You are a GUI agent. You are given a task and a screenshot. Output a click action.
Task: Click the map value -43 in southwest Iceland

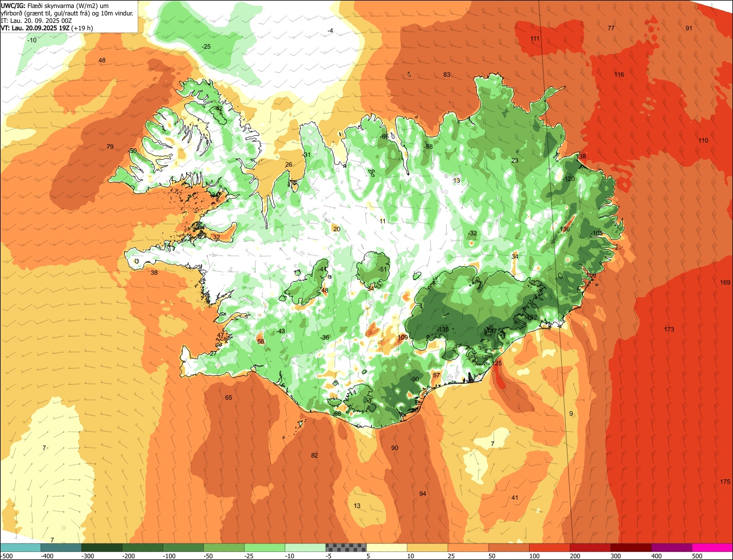(281, 332)
